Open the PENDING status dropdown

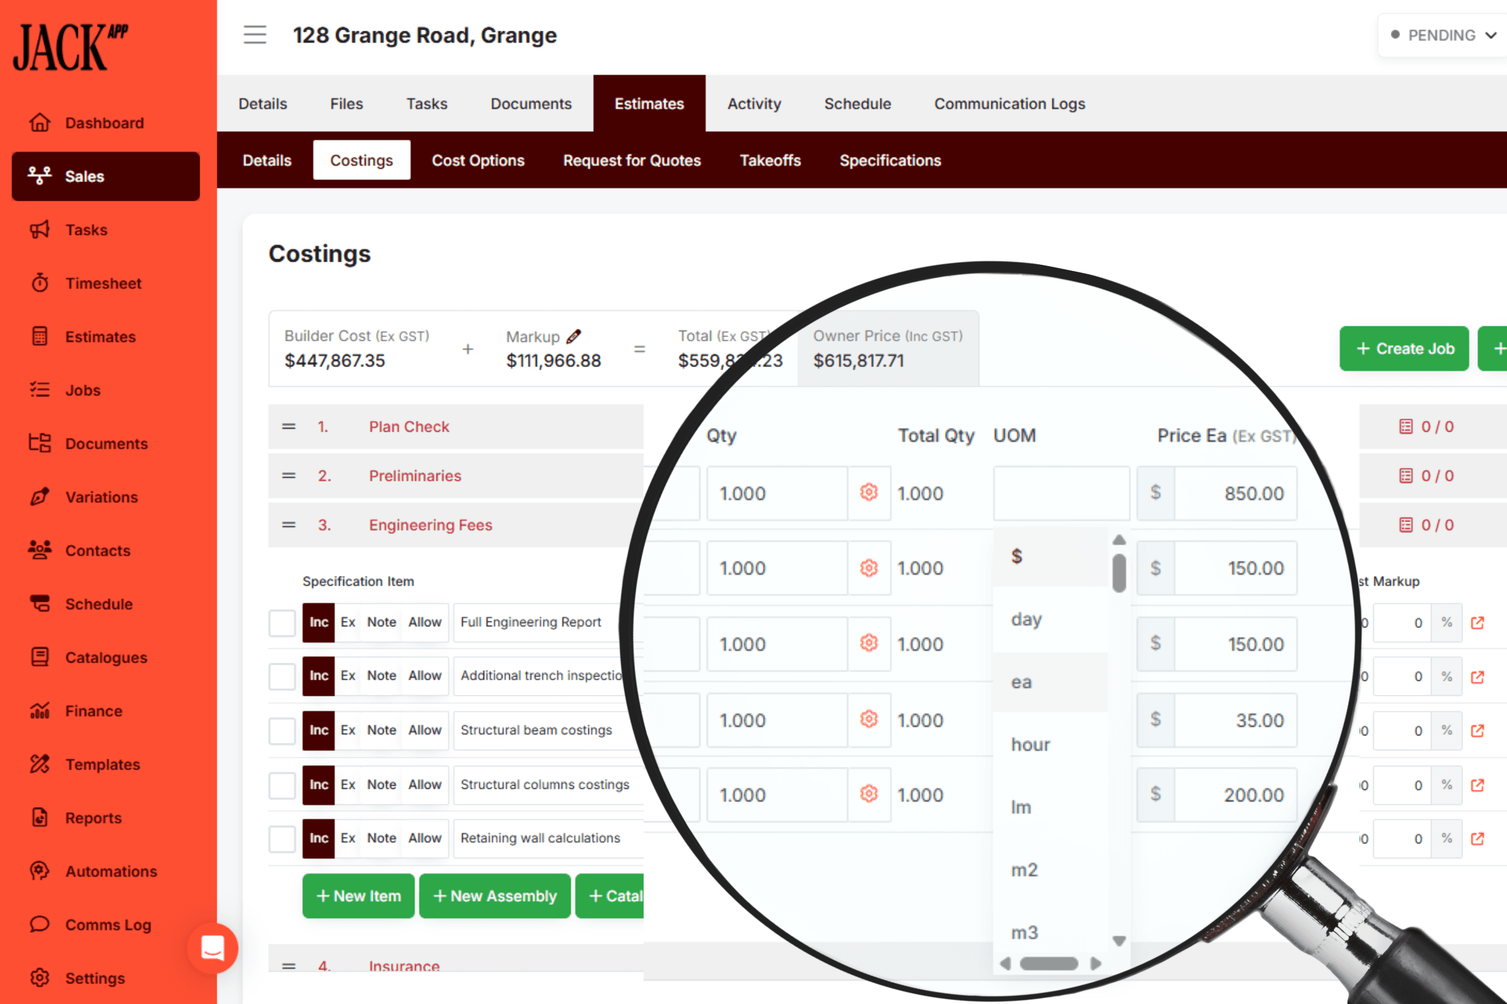click(1442, 35)
